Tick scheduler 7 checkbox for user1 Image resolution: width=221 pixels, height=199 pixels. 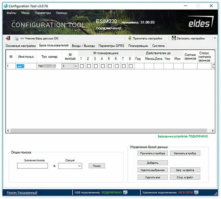124,66
